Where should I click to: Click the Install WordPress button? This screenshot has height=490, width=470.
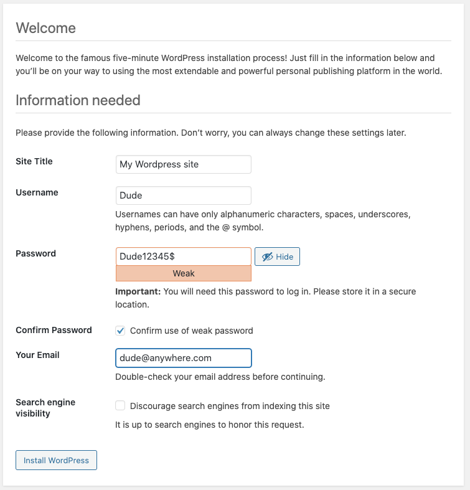point(56,460)
